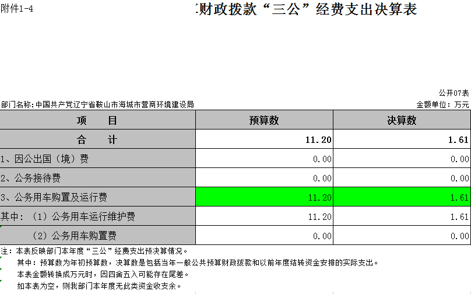The image size is (471, 294).
Task: Select 预算数 value 11.20 in 合计 row
Action: [264, 139]
